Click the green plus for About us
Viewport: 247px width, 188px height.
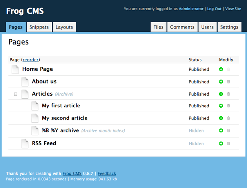221,81
